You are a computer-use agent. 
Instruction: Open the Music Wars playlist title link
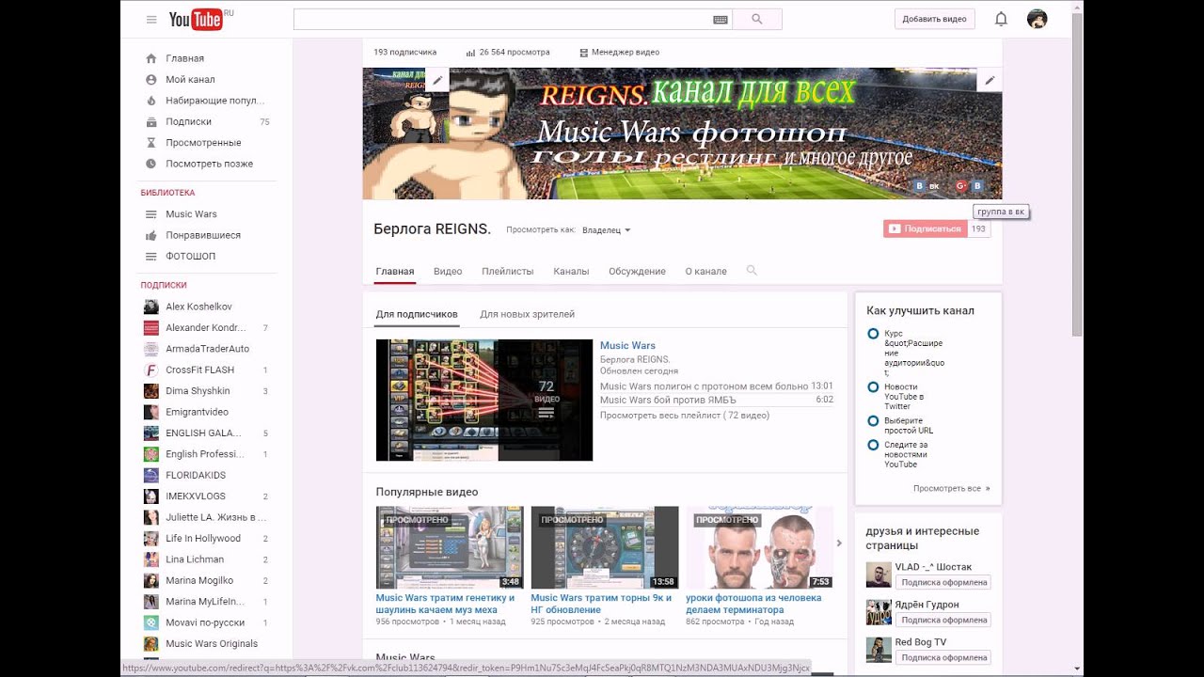(627, 345)
